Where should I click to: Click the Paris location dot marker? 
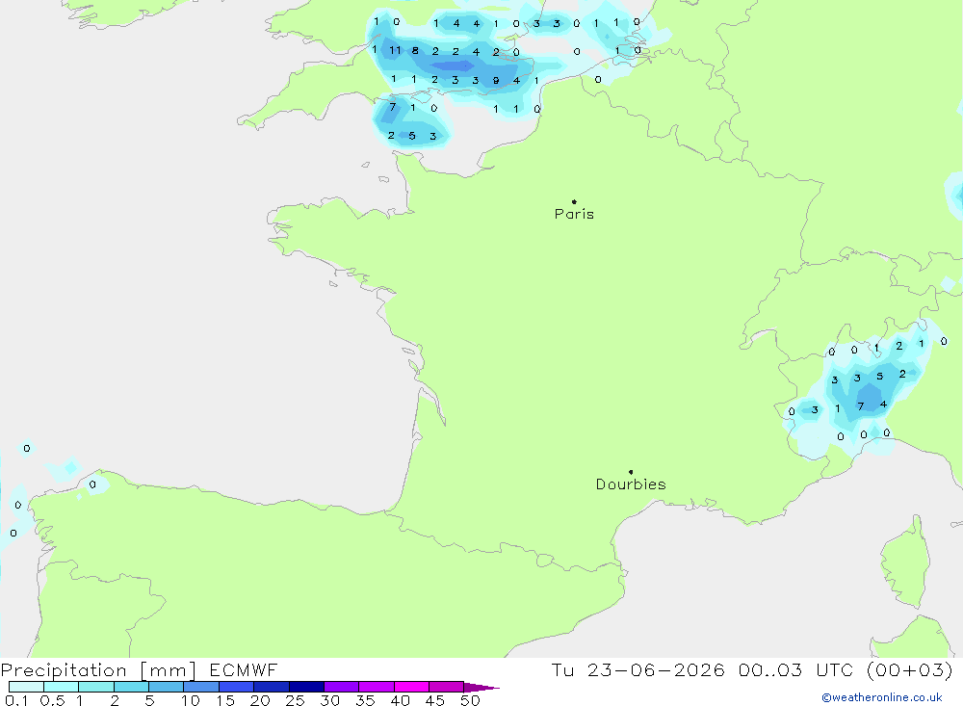(x=574, y=201)
